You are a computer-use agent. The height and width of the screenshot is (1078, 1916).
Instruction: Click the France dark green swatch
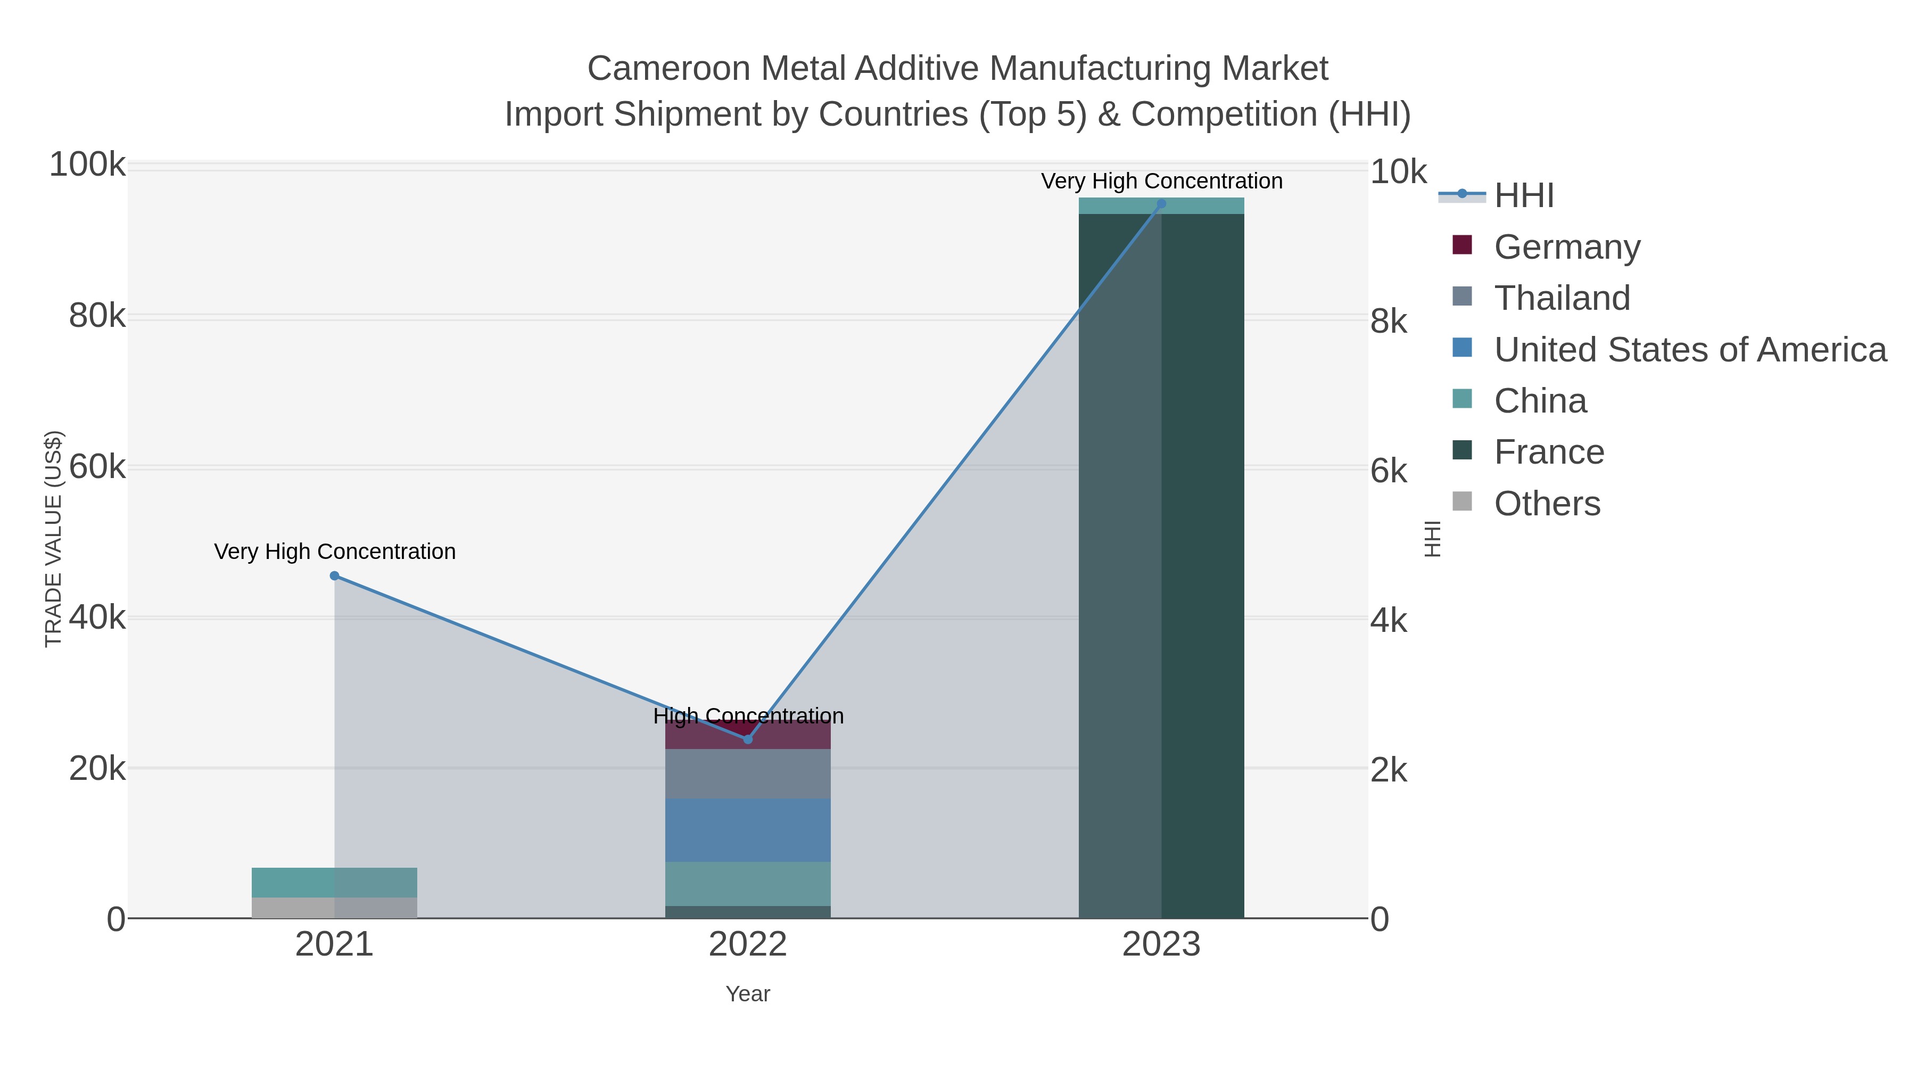tap(1463, 450)
